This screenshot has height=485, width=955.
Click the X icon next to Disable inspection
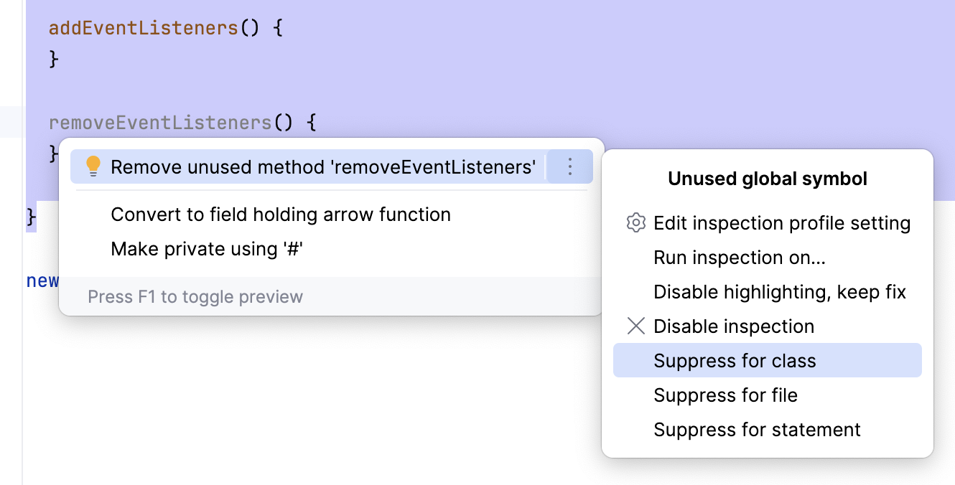[x=635, y=326]
